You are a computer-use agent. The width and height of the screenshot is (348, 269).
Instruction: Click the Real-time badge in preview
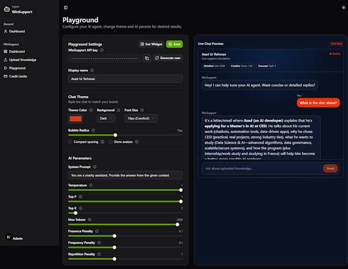[x=336, y=43]
